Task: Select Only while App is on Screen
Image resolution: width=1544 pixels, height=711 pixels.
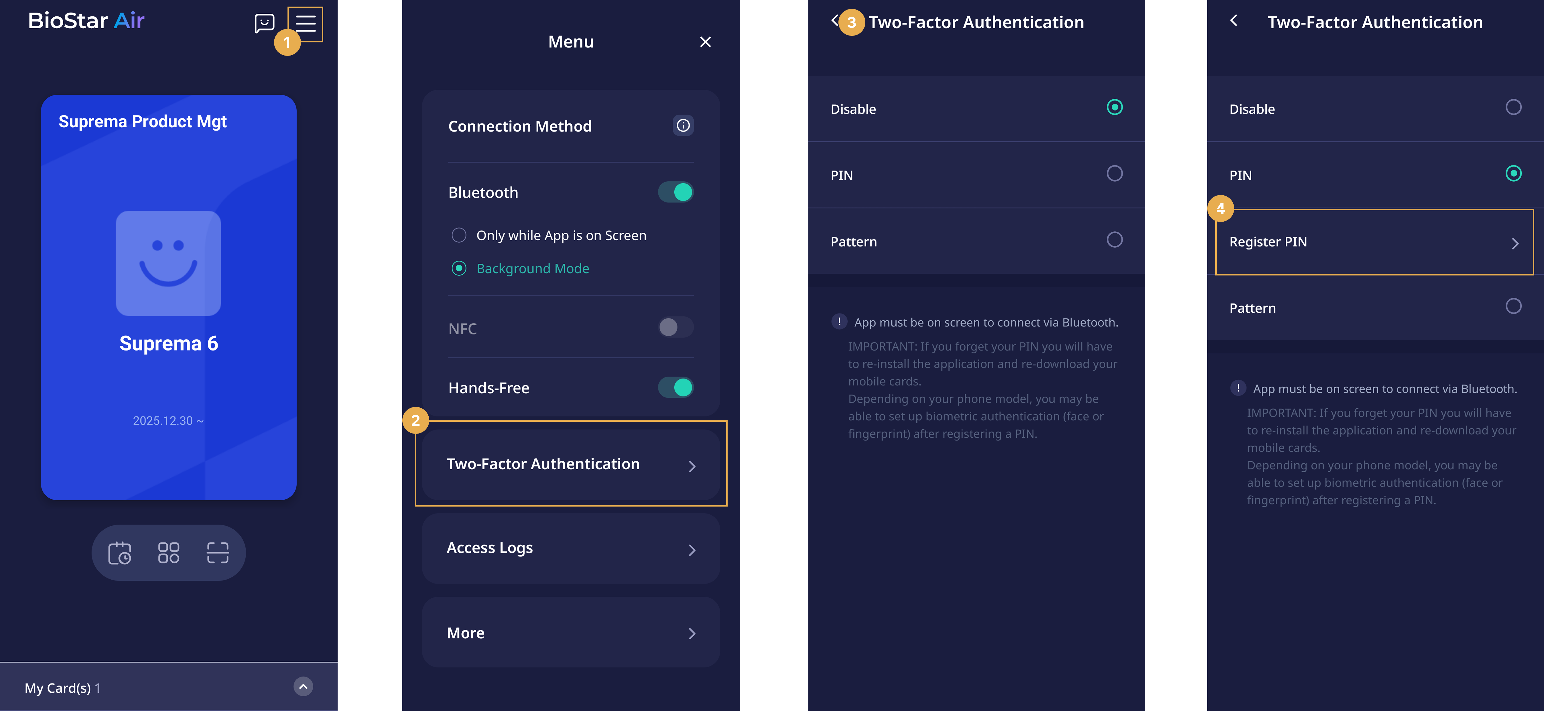Action: click(x=459, y=235)
